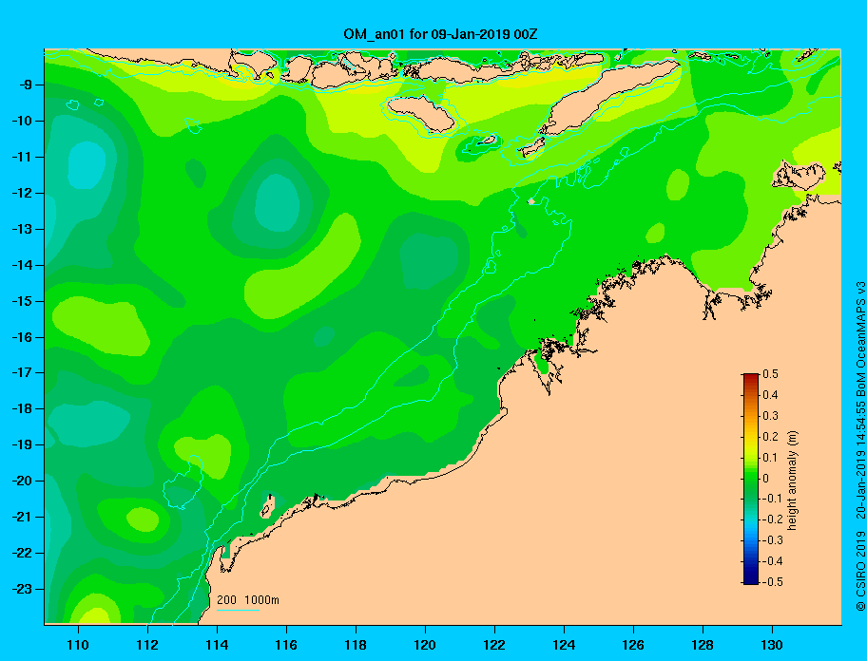Click the '-0.3' value on the color scale

(x=773, y=540)
